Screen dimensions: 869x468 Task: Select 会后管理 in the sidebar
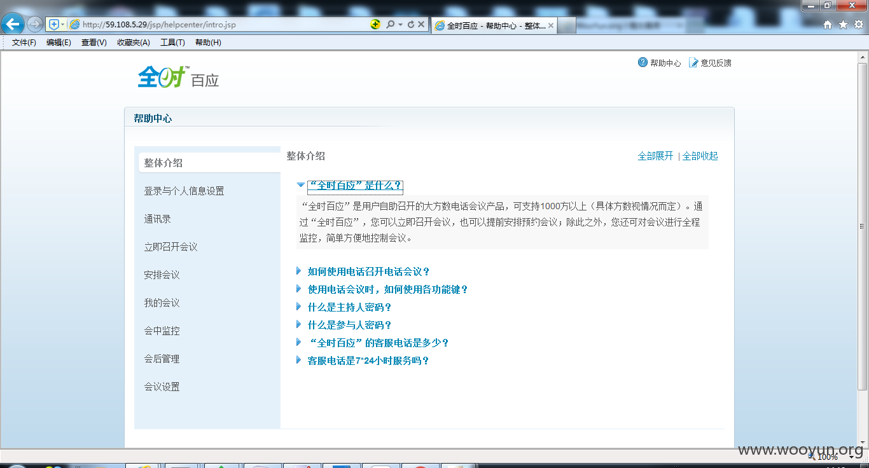click(162, 359)
